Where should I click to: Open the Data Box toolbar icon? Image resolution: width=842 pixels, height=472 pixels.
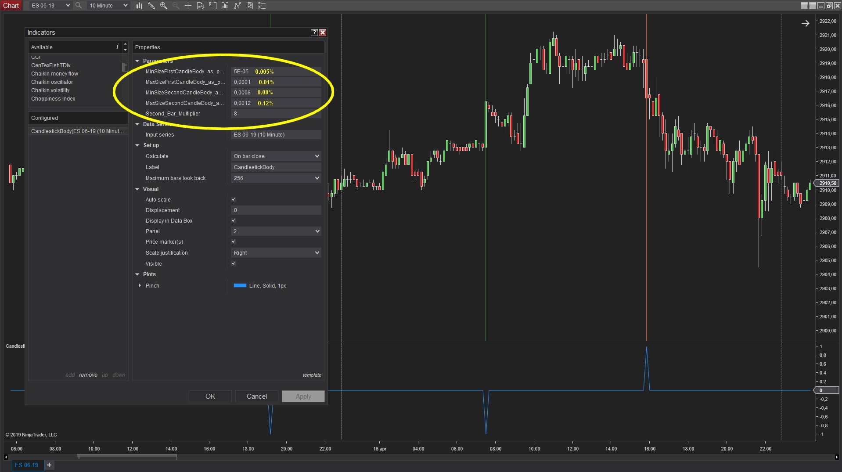pyautogui.click(x=200, y=6)
